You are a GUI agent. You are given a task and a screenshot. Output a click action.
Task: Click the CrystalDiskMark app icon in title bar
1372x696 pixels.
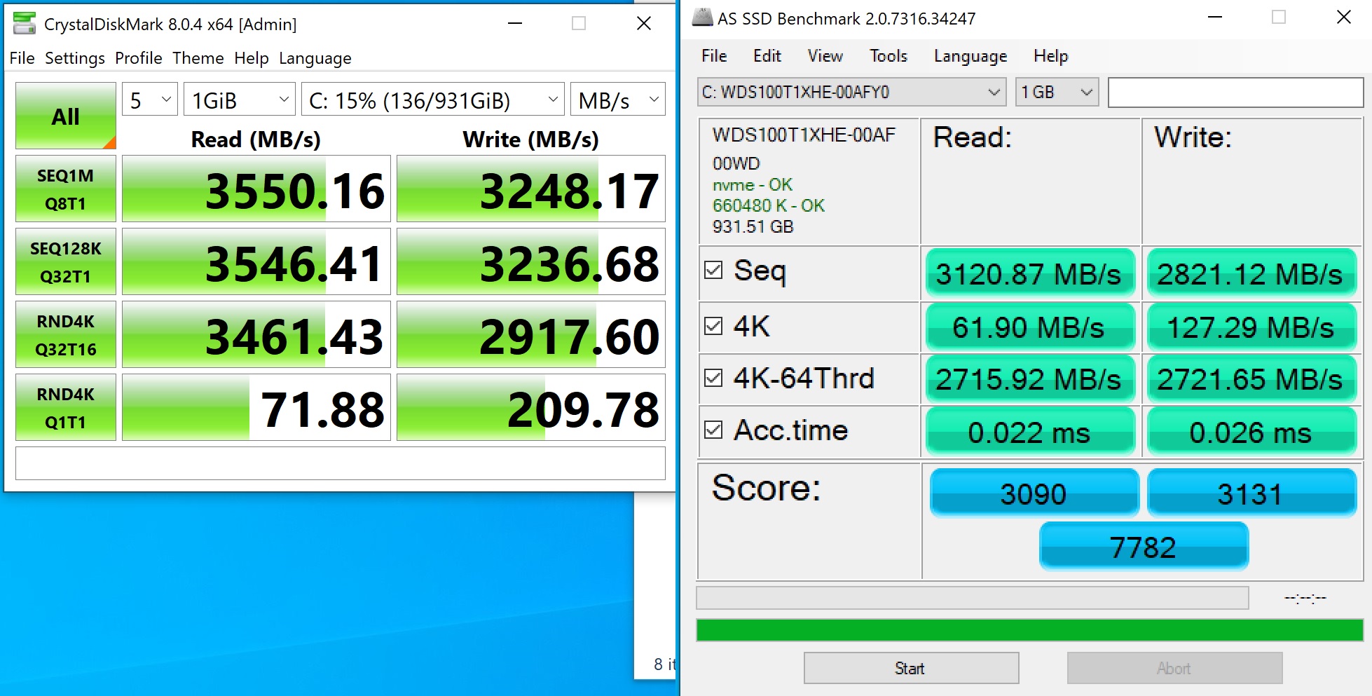coord(25,23)
